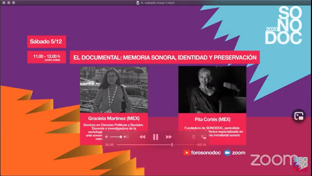Click the YouTube forosonodoc logo
The height and width of the screenshot is (176, 312).
click(x=187, y=153)
